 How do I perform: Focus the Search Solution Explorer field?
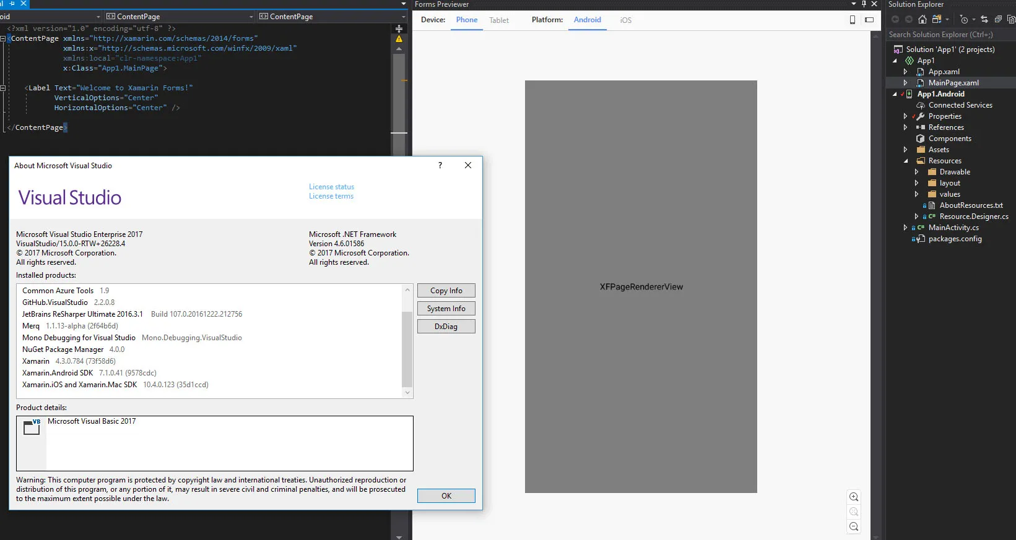tap(951, 35)
